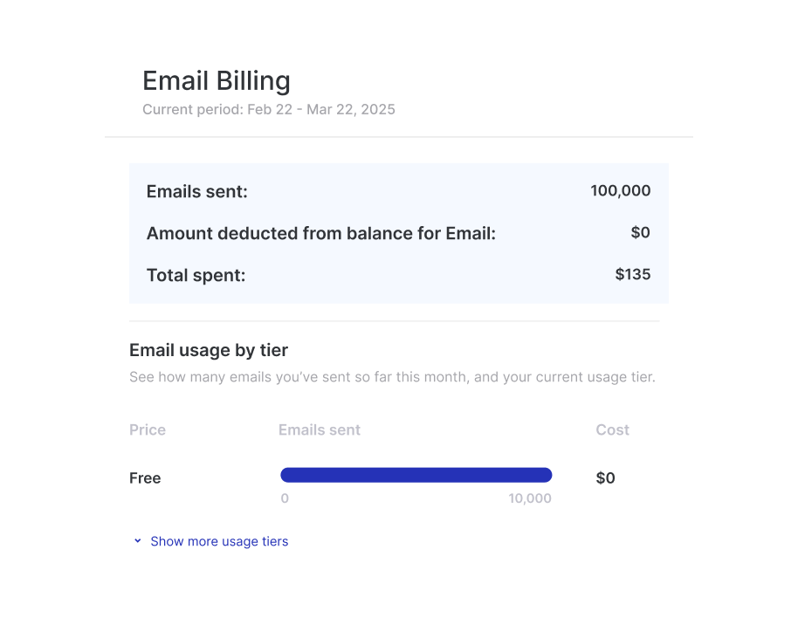This screenshot has width=798, height=618.
Task: Select the Free tier price label
Action: click(x=145, y=478)
